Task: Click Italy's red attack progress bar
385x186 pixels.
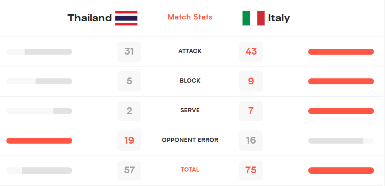Action: [x=341, y=52]
